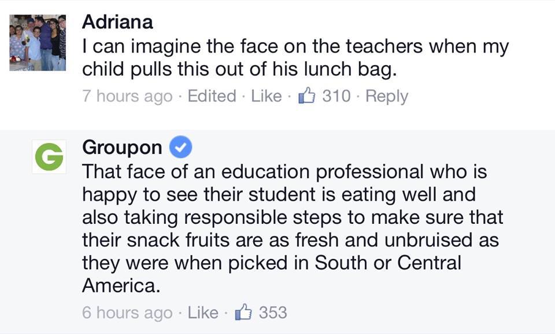The height and width of the screenshot is (334, 555).
Task: Open the Groupon page name link
Action: pos(122,148)
